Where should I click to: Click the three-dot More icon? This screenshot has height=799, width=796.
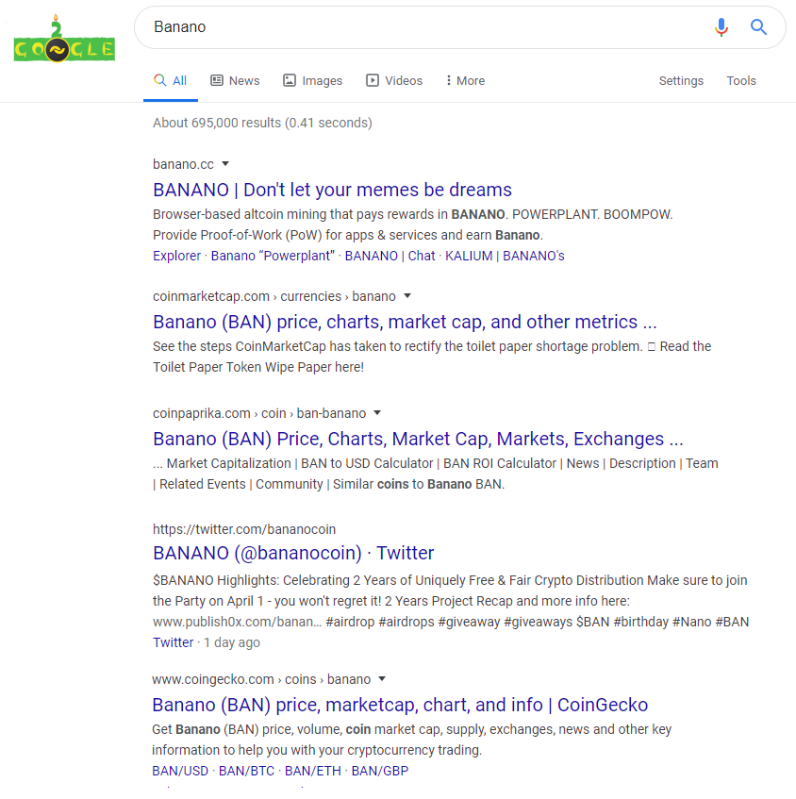pyautogui.click(x=448, y=80)
